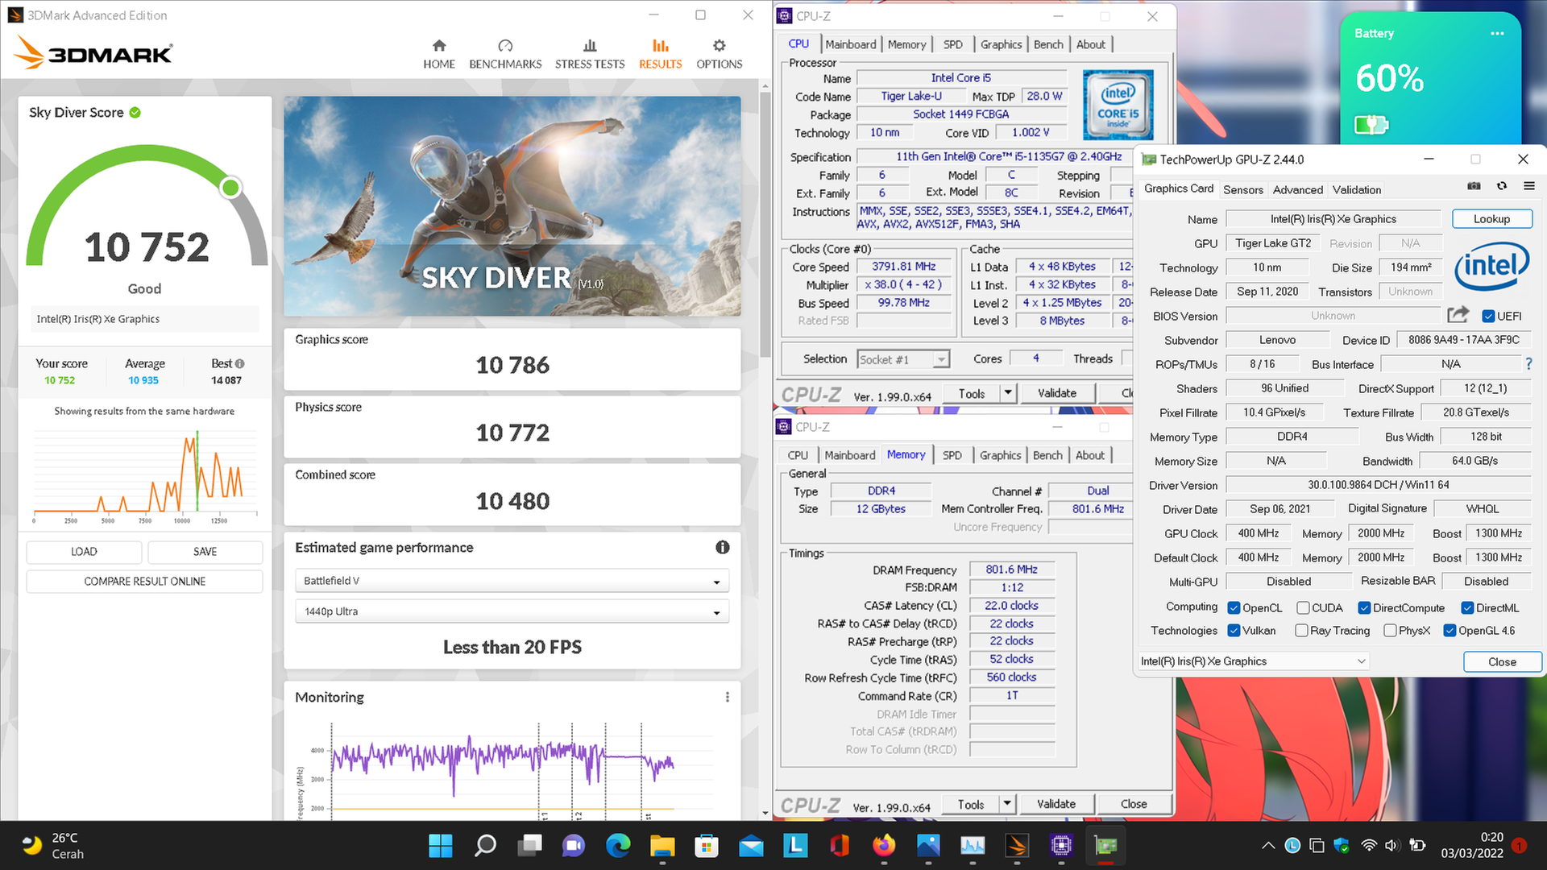Click the Close button in GPU-Z window
Image resolution: width=1547 pixels, height=870 pixels.
1502,661
